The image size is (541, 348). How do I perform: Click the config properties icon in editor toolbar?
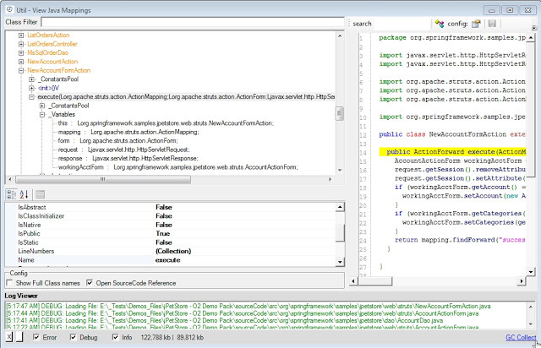tap(477, 24)
